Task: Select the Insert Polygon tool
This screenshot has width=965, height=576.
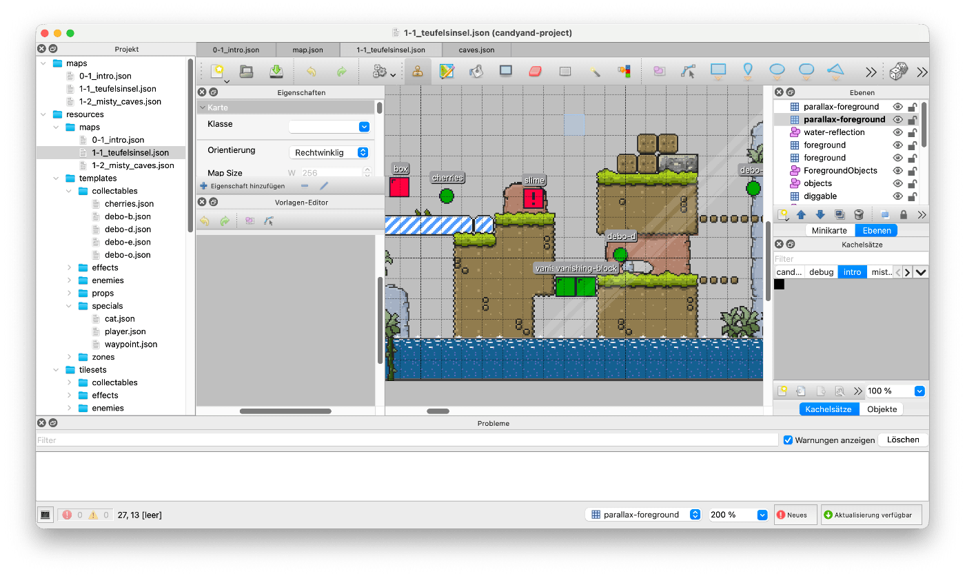Action: click(835, 71)
